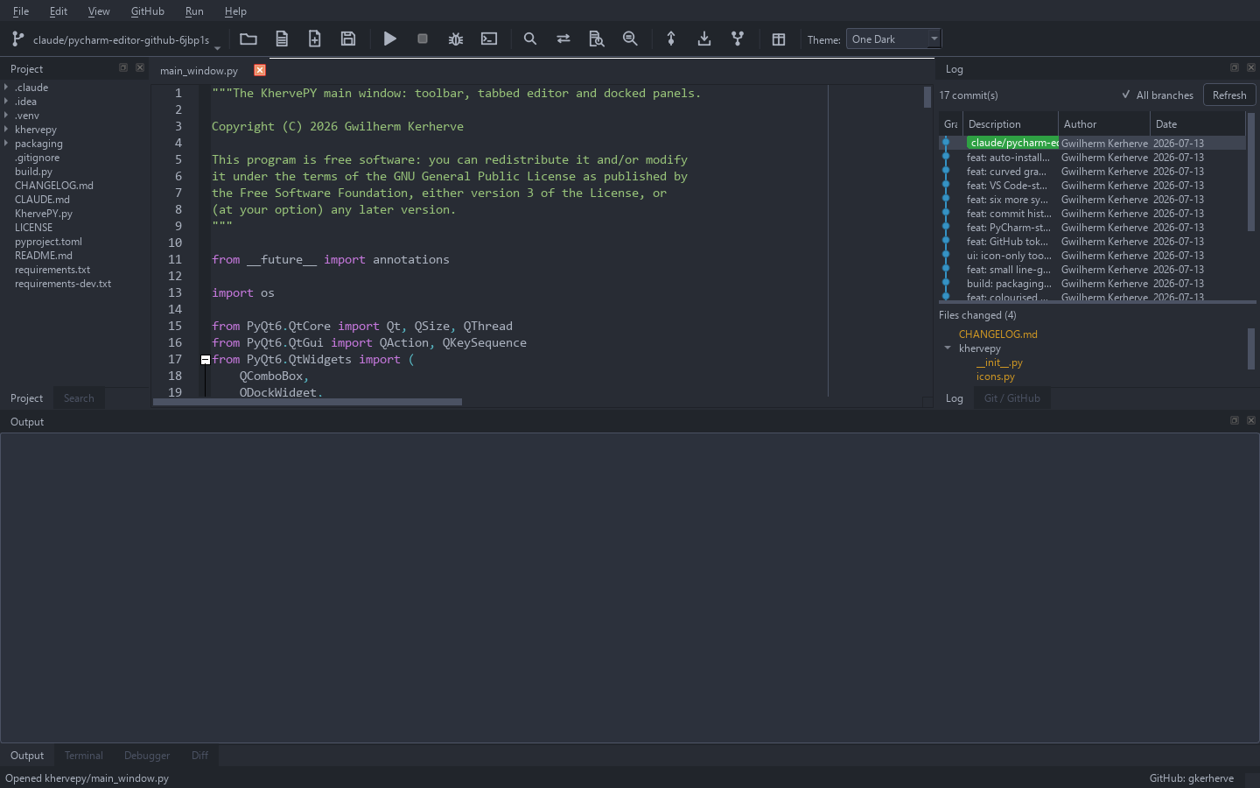1260x788 pixels.
Task: Switch to the Debugger tab
Action: pos(147,756)
